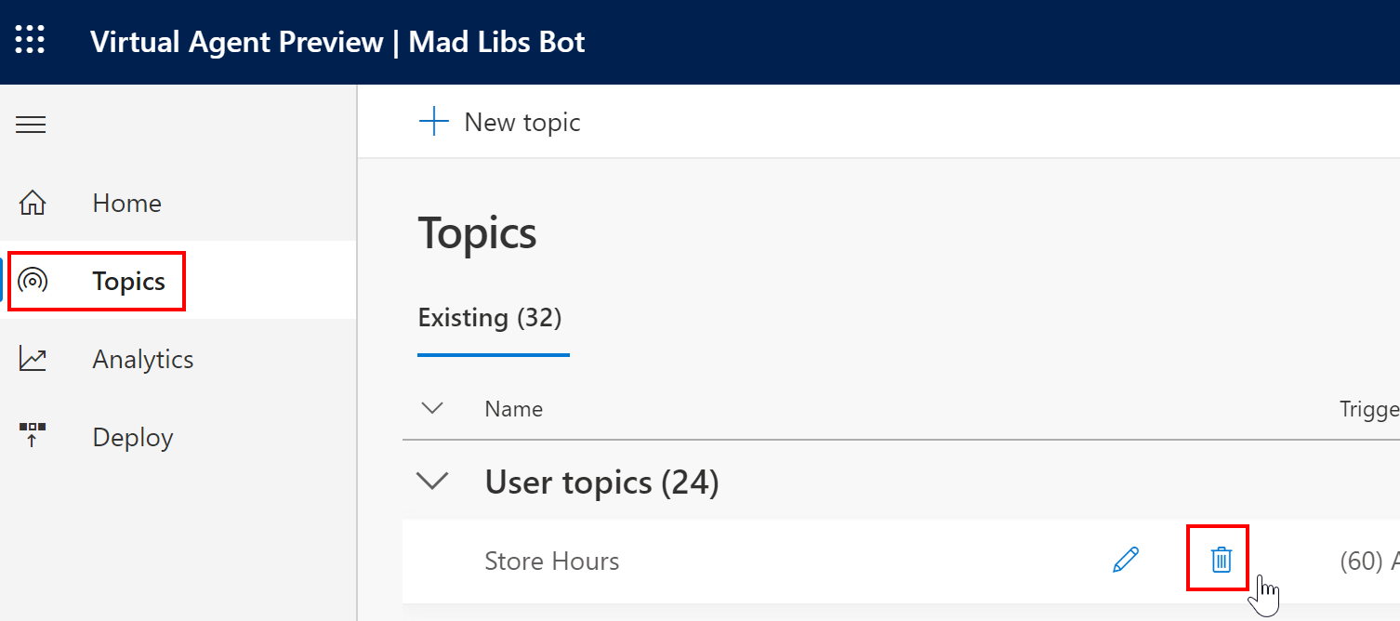Open the Name column header dropdown

click(512, 408)
